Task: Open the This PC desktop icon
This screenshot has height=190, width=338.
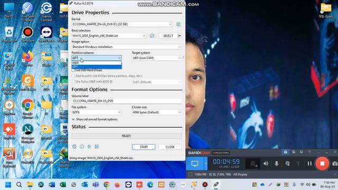Action: [9, 11]
